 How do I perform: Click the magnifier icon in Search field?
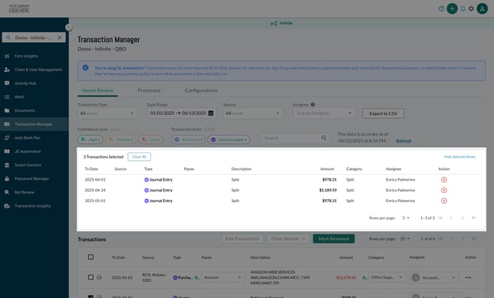pos(324,138)
